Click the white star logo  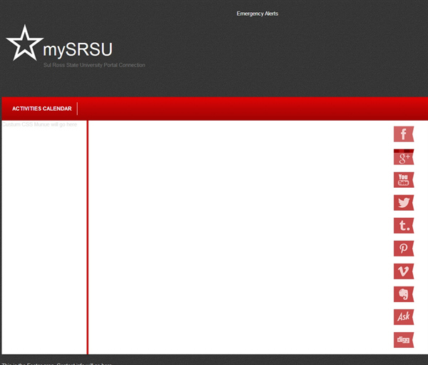coord(24,44)
